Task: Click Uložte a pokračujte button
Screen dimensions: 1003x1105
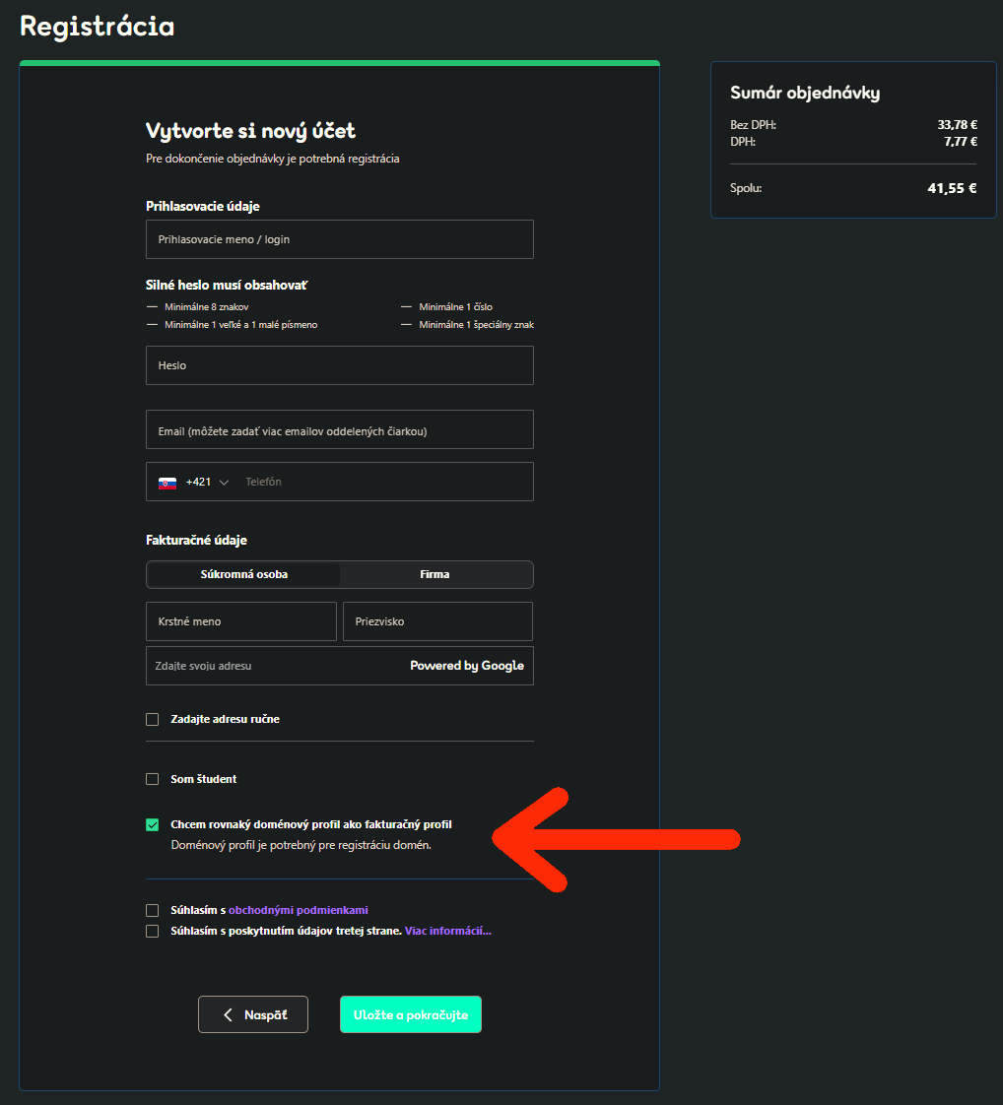Action: 410,1014
